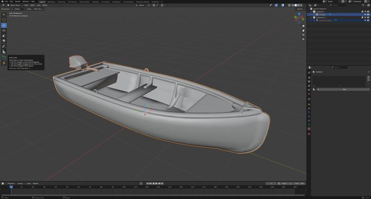
Task: Hide the rowboat object with its eye icon
Action: [365, 14]
